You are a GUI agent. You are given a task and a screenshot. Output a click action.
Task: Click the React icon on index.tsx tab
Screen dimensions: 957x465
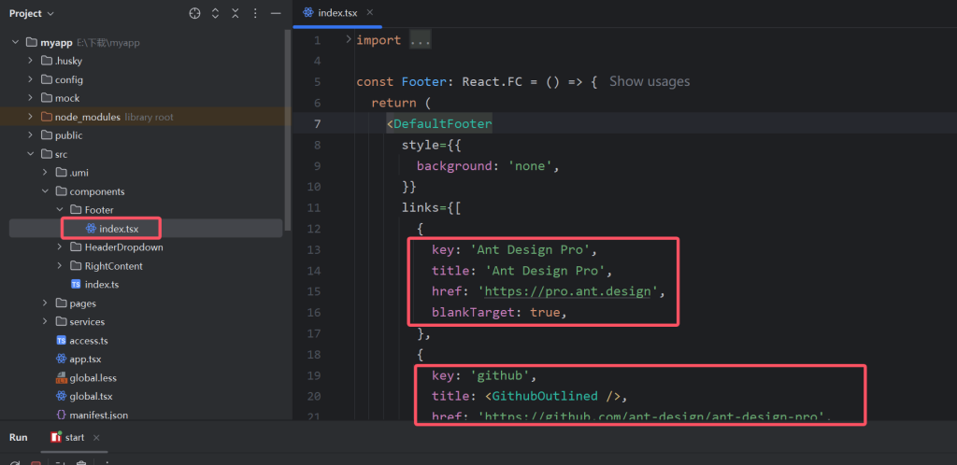click(308, 12)
